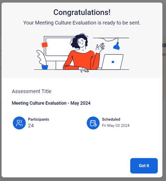Select the Congratulations! heading
Viewport: 166px width, 181px height.
(82, 12)
